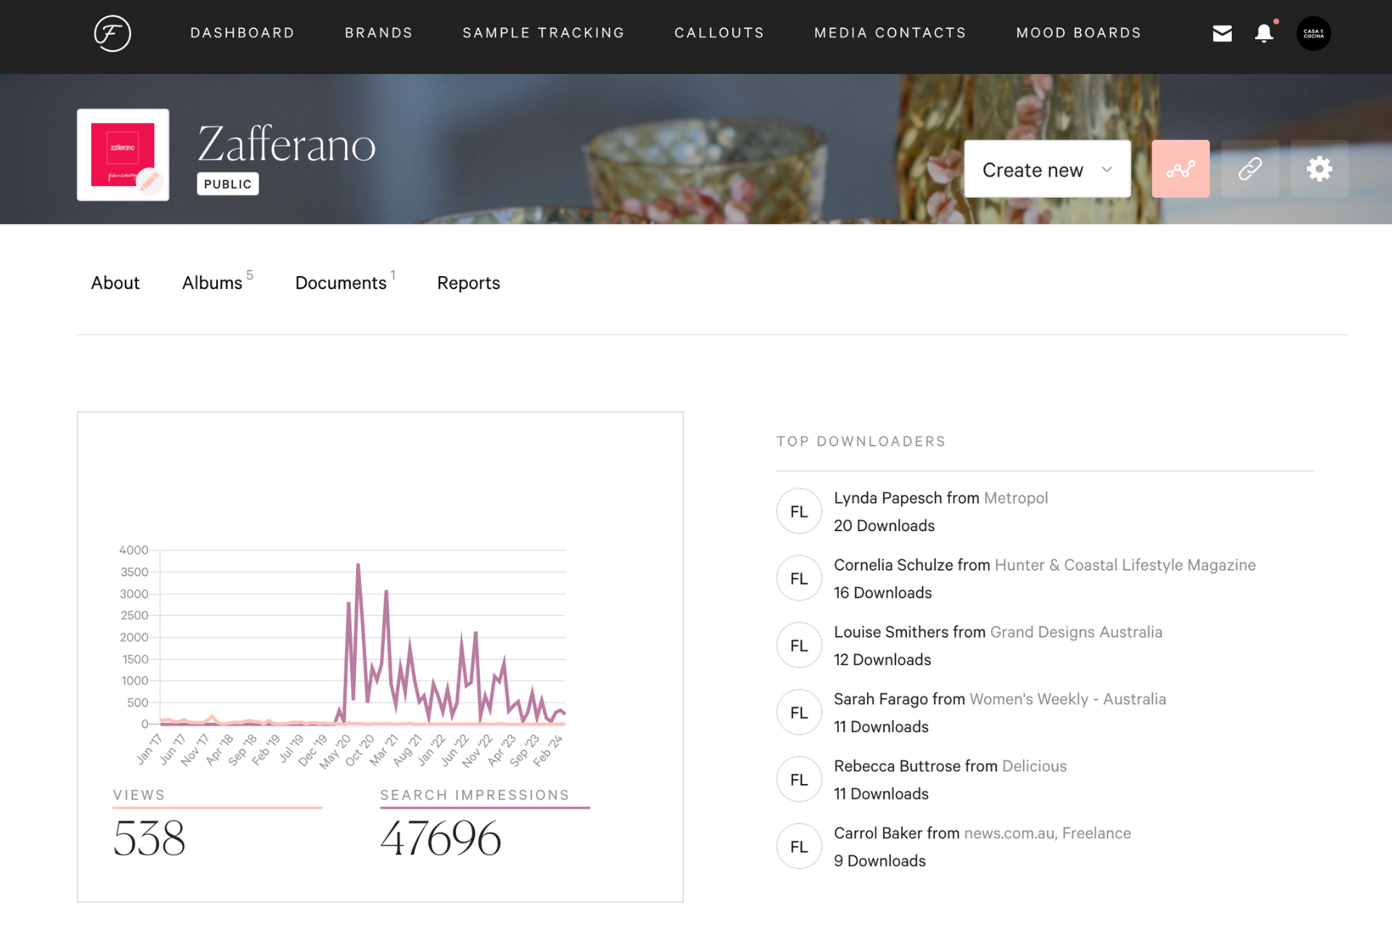Copy the brand share link icon
Viewport: 1392px width, 942px height.
click(x=1250, y=169)
